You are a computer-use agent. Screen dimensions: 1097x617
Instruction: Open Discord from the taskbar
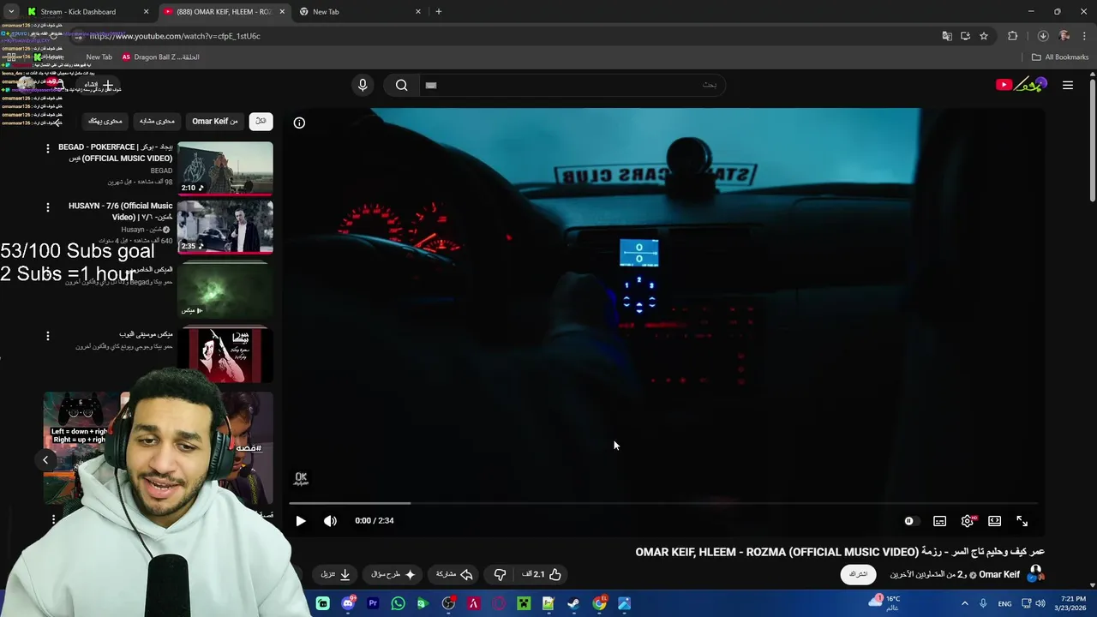[x=348, y=604]
